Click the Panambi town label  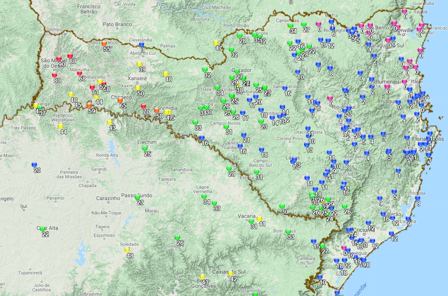pyautogui.click(x=55, y=198)
